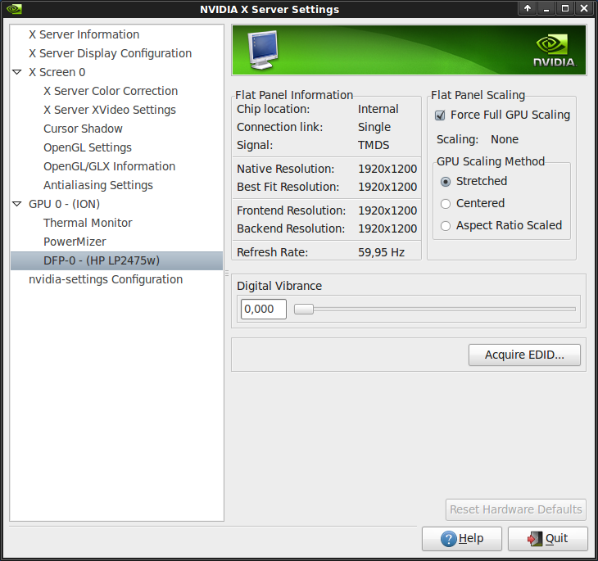
Task: Open PowerMizer page
Action: coord(75,242)
